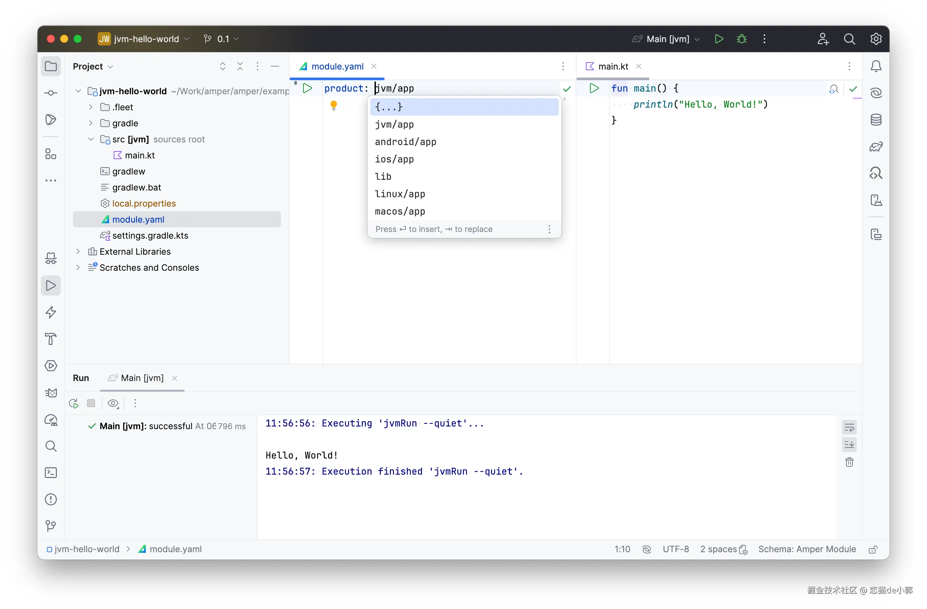The height and width of the screenshot is (609, 927).
Task: Expand the gradle folder in project tree
Action: click(x=91, y=123)
